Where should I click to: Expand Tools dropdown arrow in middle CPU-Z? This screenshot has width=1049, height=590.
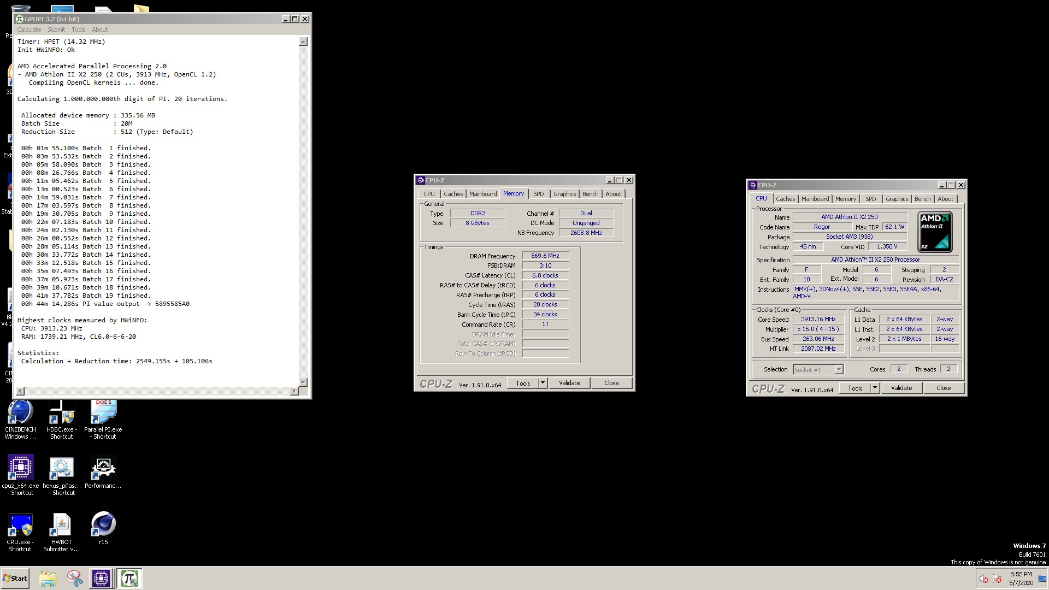[543, 383]
